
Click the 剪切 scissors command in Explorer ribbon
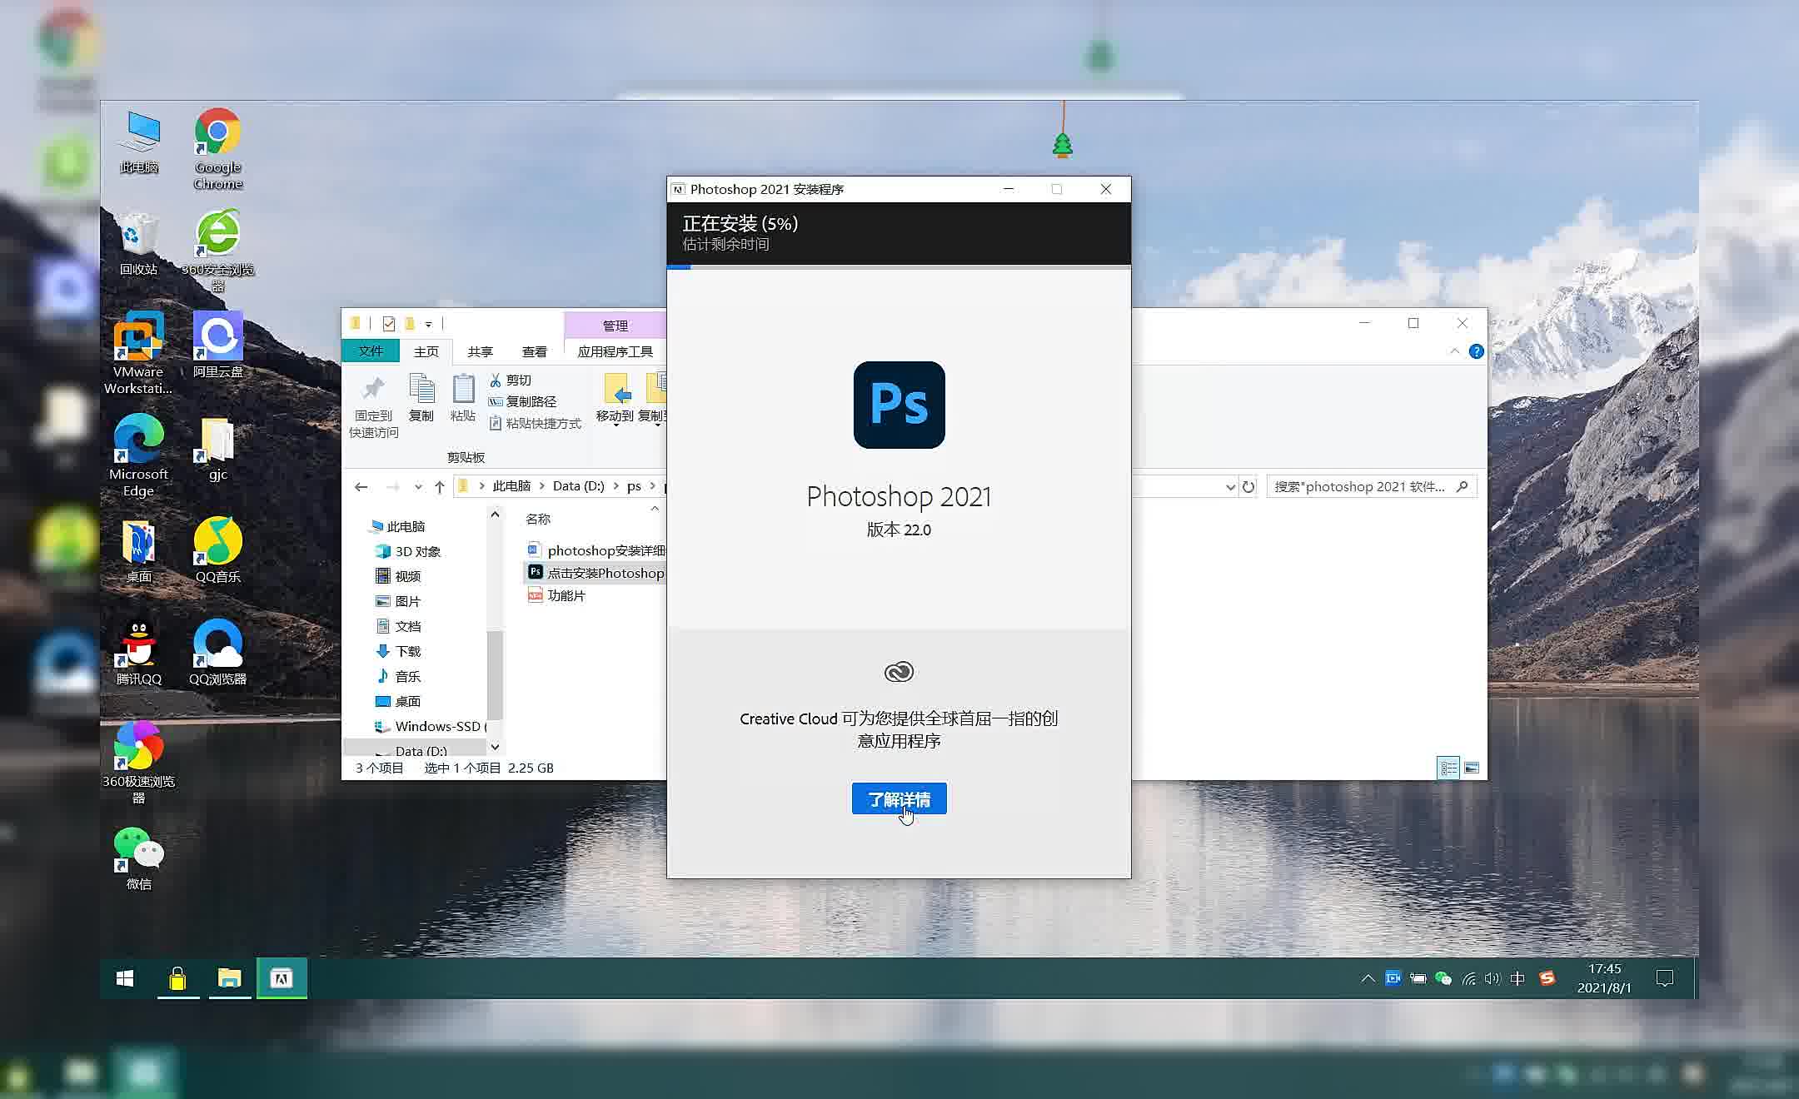510,380
